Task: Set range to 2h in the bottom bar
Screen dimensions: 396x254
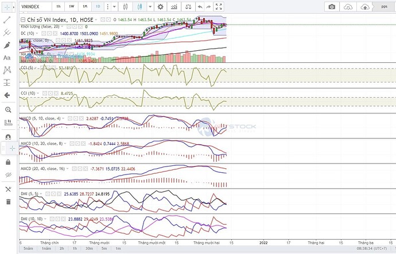Action: point(61,248)
